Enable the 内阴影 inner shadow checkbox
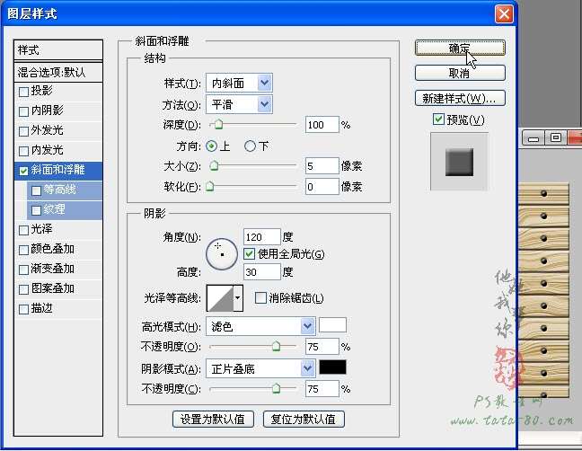The image size is (582, 451). tap(23, 111)
